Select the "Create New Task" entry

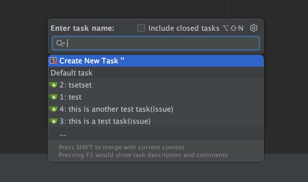coord(92,61)
